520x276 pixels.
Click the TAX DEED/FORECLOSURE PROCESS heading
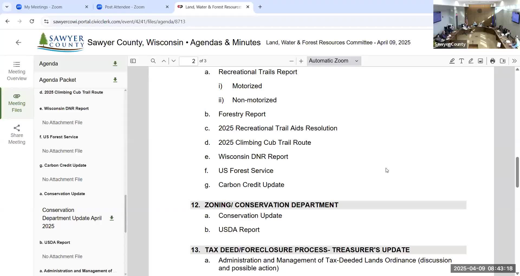pyautogui.click(x=307, y=250)
